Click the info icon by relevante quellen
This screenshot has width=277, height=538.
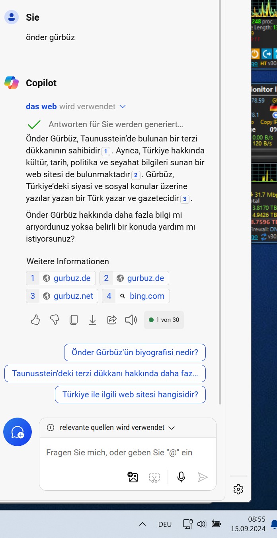[x=51, y=428]
